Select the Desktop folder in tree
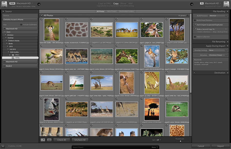The width and height of the screenshot is (231, 149). coord(11,38)
